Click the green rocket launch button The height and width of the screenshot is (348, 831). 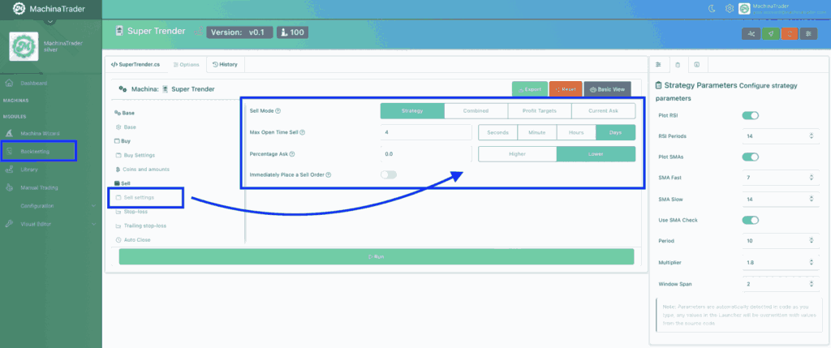coord(771,32)
